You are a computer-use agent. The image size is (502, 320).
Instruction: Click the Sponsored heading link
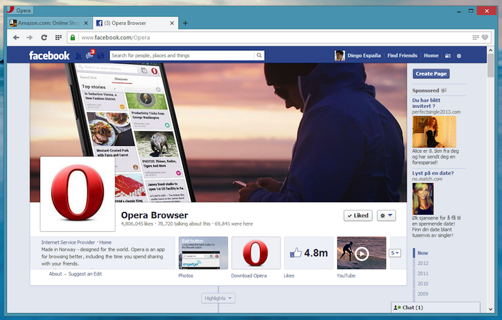click(426, 90)
